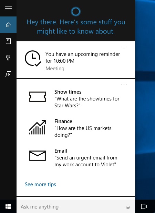Activate the microphone for voice input
Screen dimensions: 155x214
pos(128,206)
